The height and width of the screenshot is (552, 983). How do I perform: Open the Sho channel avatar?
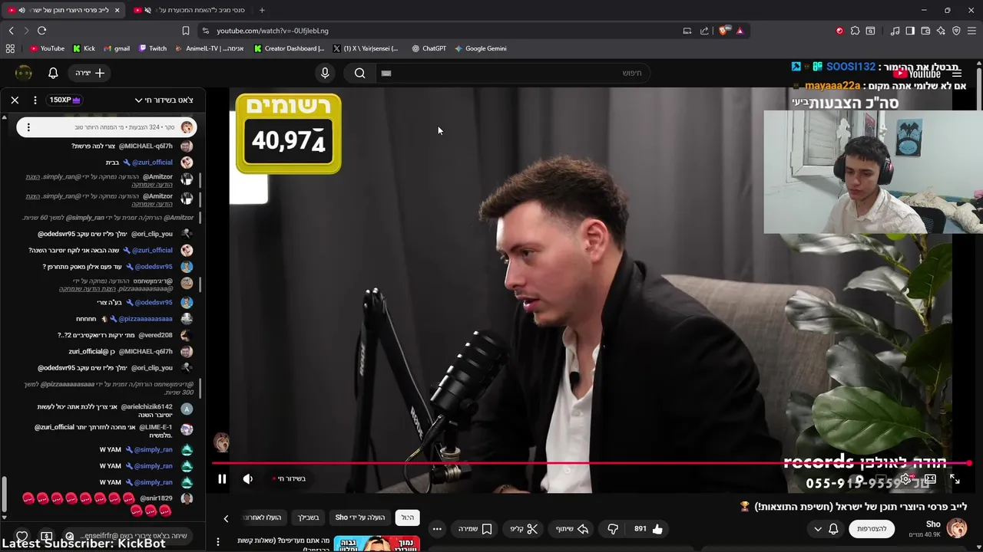(957, 528)
